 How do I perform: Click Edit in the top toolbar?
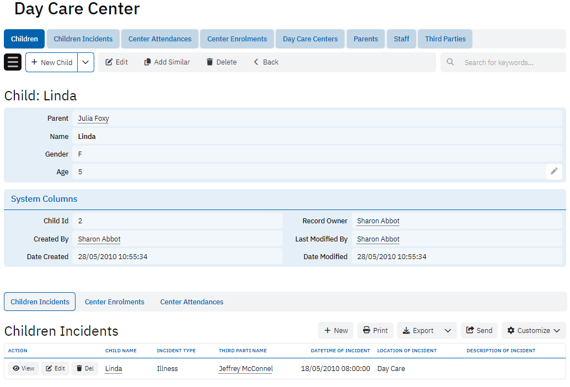click(116, 62)
